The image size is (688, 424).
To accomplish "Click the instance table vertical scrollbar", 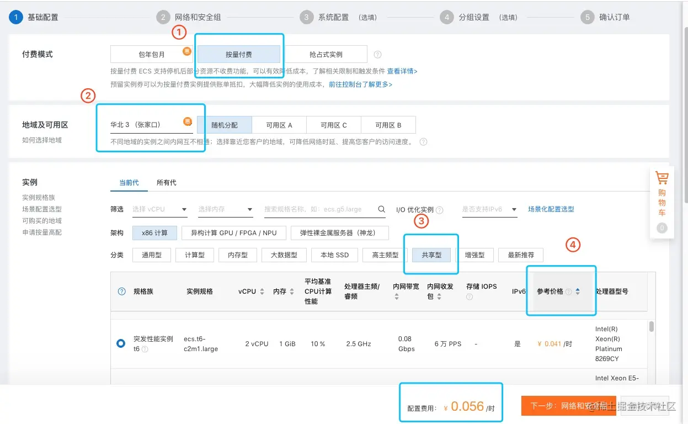I will tap(652, 326).
